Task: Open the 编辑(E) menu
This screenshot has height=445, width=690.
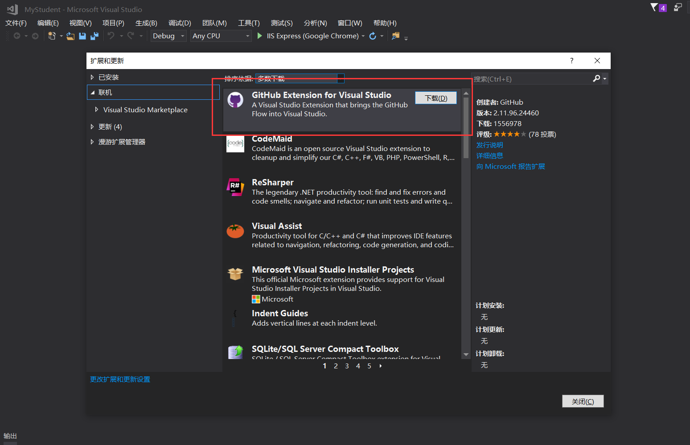Action: (48, 23)
